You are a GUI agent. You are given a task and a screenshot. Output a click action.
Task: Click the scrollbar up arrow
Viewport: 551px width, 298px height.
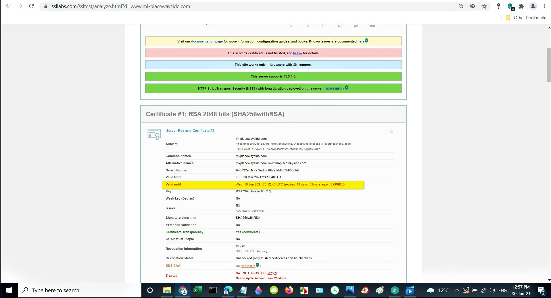click(549, 28)
